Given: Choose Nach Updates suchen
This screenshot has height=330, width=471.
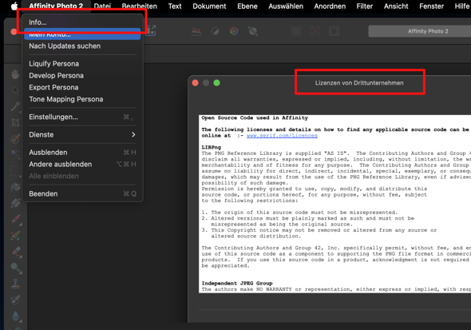Looking at the screenshot, I should coord(82,46).
